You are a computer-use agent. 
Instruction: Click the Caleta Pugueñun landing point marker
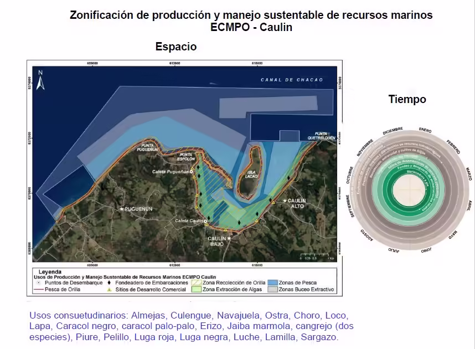click(192, 172)
